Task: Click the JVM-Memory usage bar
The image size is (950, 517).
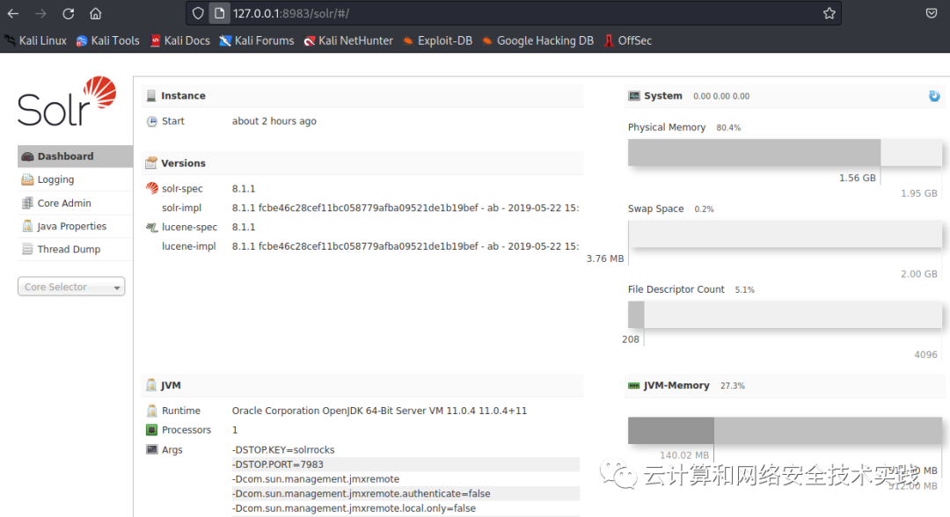Action: (785, 431)
